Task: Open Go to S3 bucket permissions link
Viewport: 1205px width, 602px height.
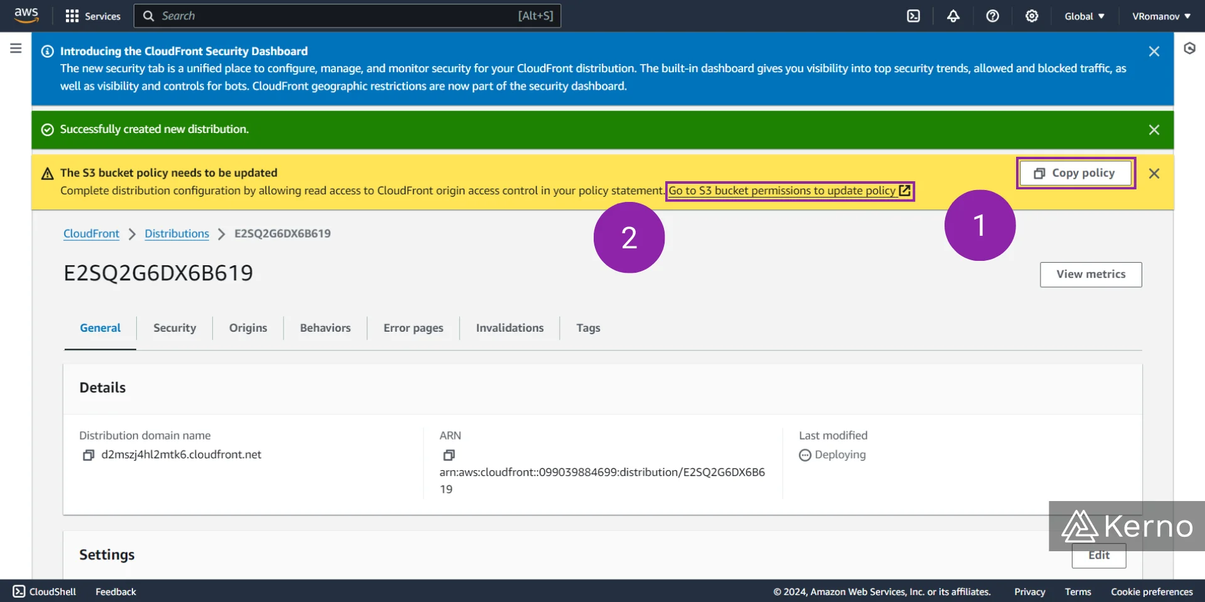Action: [x=790, y=191]
